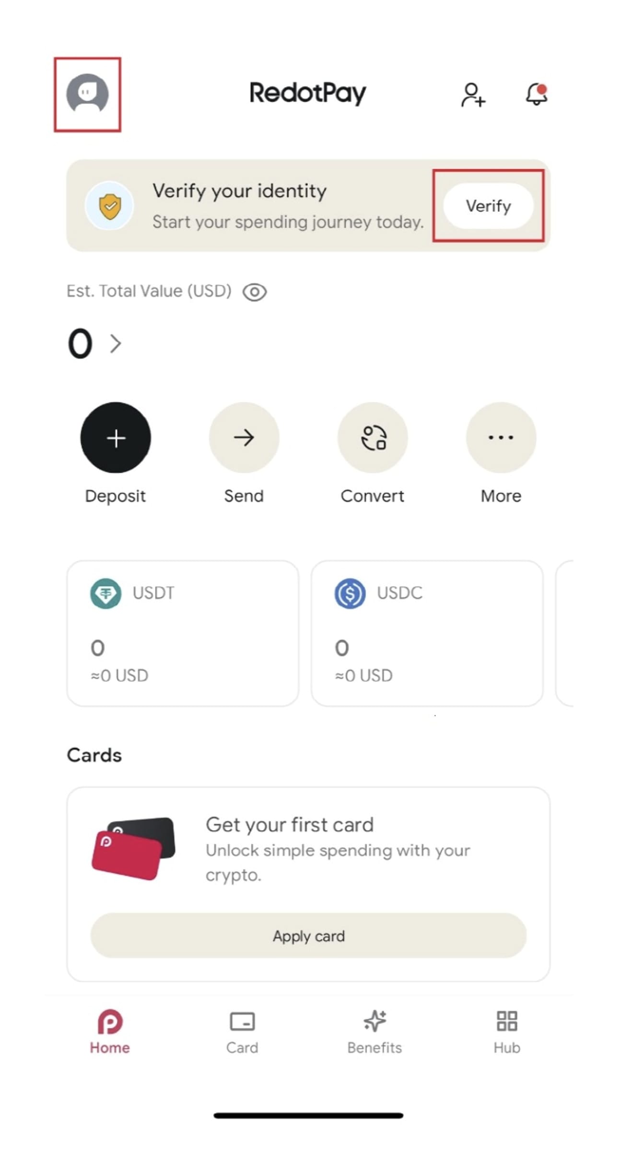Image resolution: width=633 pixels, height=1173 pixels.
Task: Select the Home tab
Action: coord(110,1032)
